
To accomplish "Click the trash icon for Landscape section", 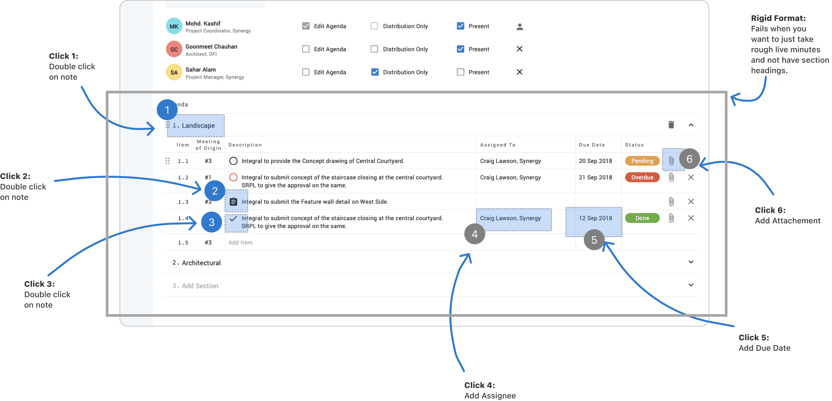I will [671, 125].
